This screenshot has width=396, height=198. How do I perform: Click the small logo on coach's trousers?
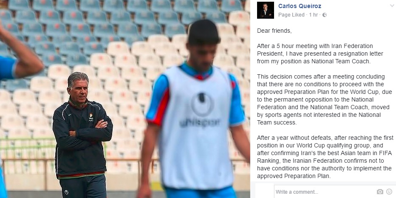[x=66, y=192]
